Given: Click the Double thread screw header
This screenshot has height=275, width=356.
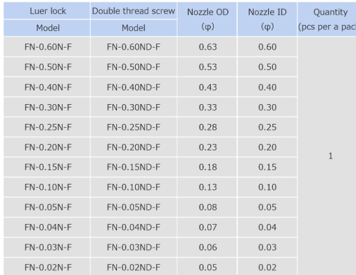Looking at the screenshot, I should 134,12.
